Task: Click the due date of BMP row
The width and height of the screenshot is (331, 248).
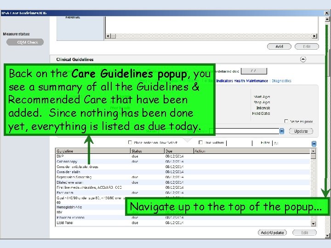Action: coord(174,156)
